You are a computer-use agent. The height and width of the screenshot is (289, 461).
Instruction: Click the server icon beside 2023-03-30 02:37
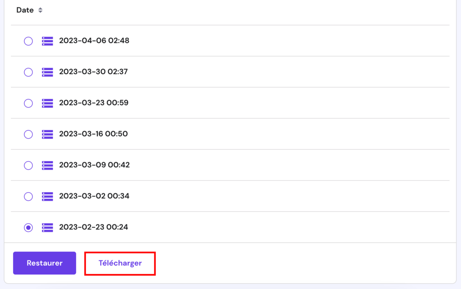pos(47,72)
